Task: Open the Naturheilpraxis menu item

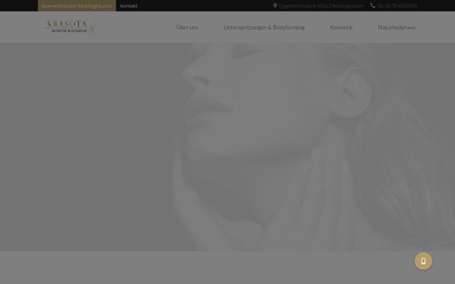Action: (397, 27)
